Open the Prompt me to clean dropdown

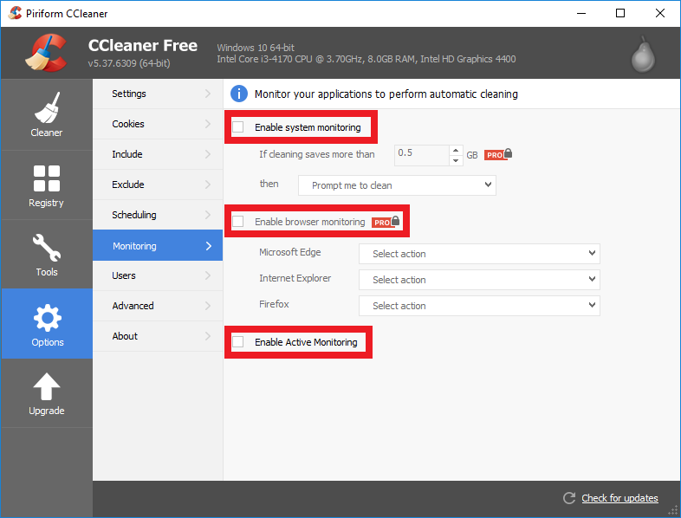tap(397, 185)
